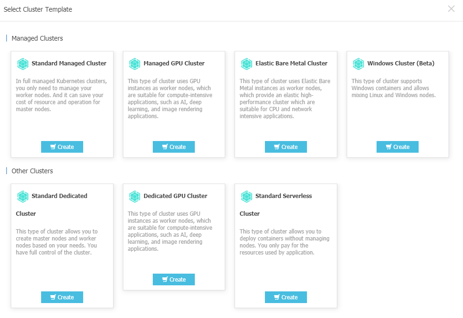Close the Select Cluster Template dialog

[451, 9]
